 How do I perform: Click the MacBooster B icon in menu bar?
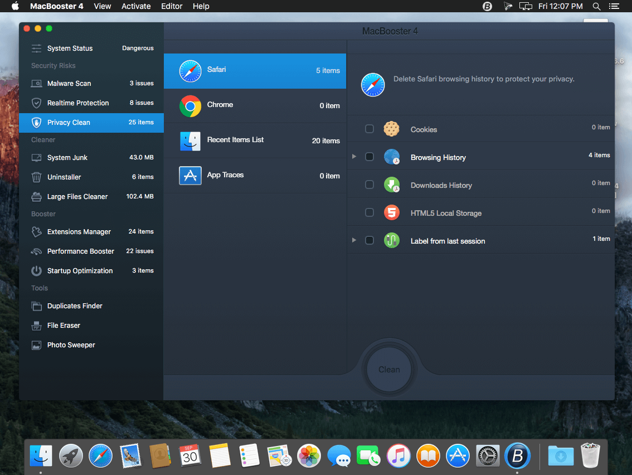pos(487,6)
